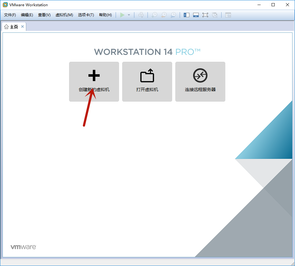The image size is (295, 266).
Task: Click the Unity mode toolbar icon
Action: click(215, 15)
